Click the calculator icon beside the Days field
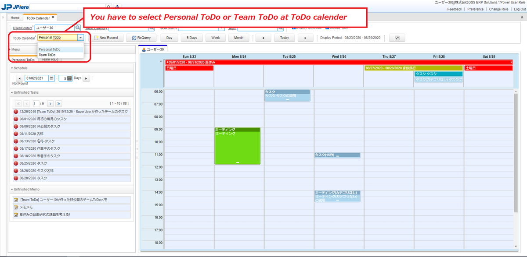The height and width of the screenshot is (257, 527). (69, 78)
